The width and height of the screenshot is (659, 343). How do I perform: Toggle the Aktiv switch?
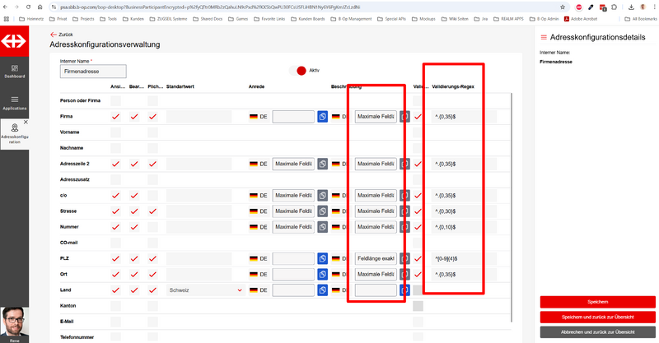click(x=301, y=71)
